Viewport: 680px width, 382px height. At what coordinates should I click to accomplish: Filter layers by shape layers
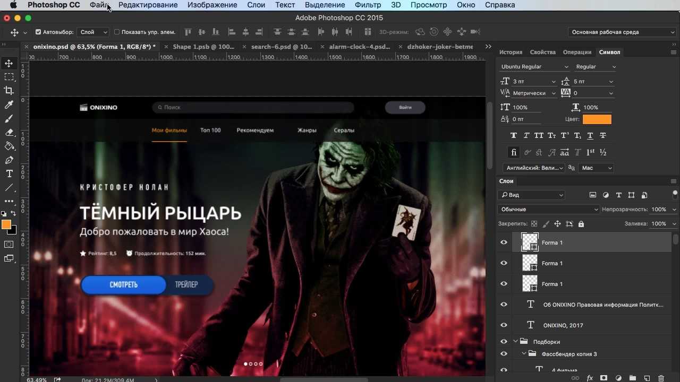[x=631, y=195]
